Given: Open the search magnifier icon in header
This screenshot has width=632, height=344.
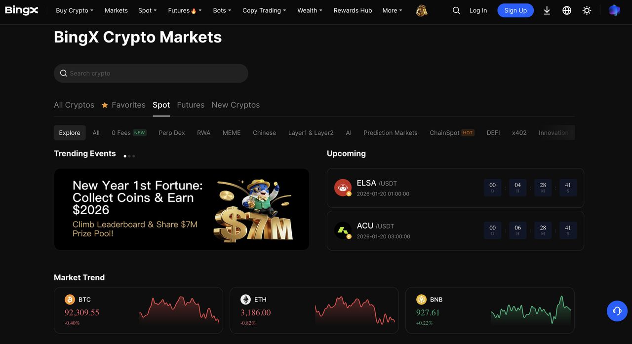Looking at the screenshot, I should tap(456, 10).
